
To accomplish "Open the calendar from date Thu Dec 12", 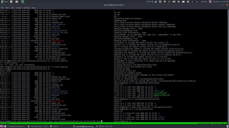I will tap(220, 2).
